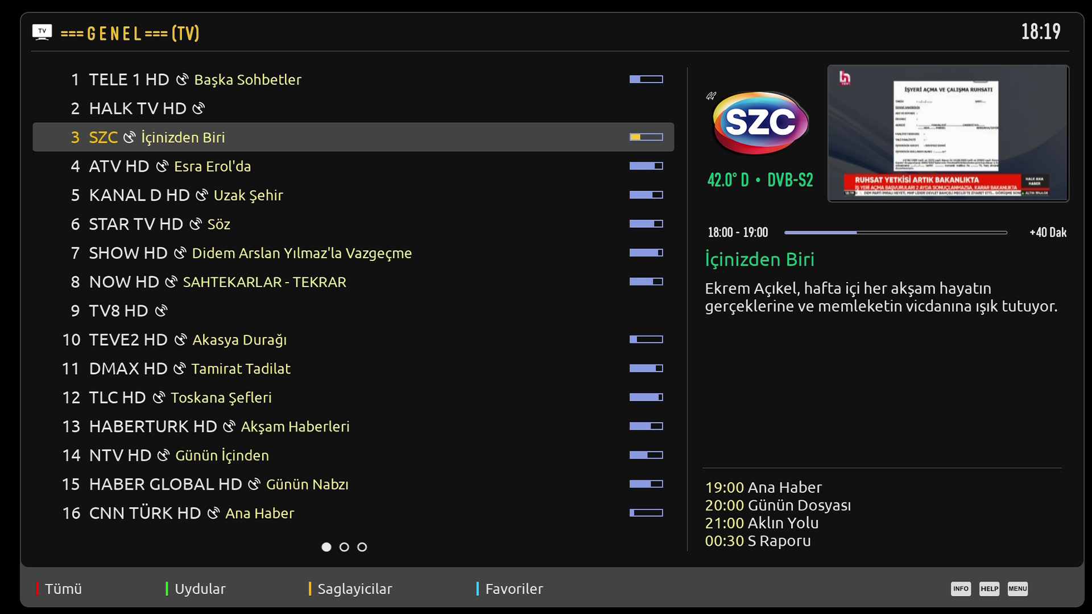The height and width of the screenshot is (614, 1092).
Task: Select channel 13 HABERTURK HD
Action: point(353,426)
